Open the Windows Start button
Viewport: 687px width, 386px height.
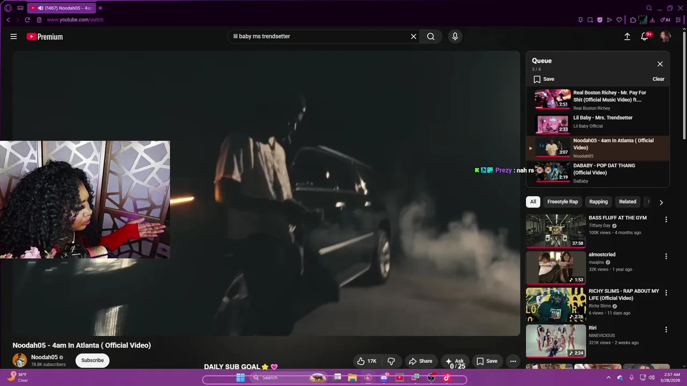tap(240, 377)
